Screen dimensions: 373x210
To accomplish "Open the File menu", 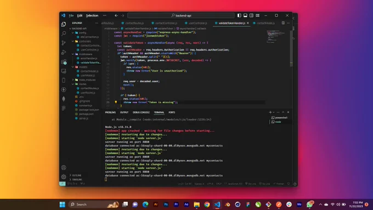I will tap(71, 15).
